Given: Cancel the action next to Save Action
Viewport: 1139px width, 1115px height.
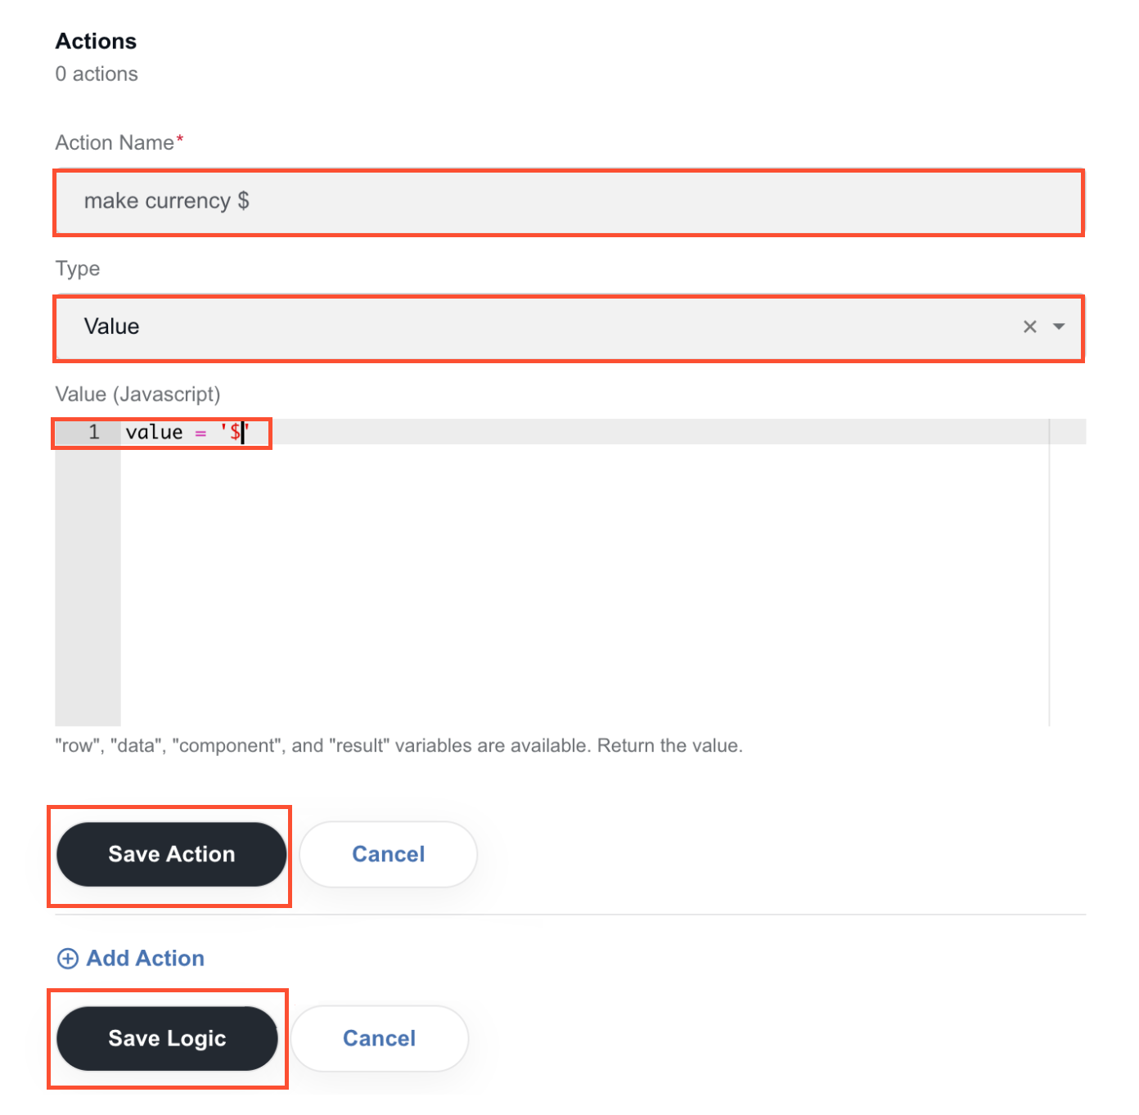Looking at the screenshot, I should 389,854.
